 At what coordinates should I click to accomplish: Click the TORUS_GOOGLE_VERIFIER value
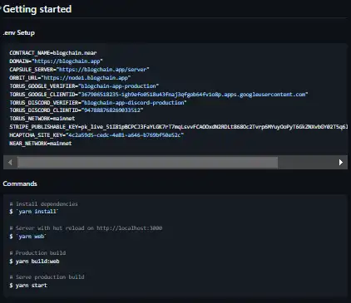pyautogui.click(x=119, y=86)
